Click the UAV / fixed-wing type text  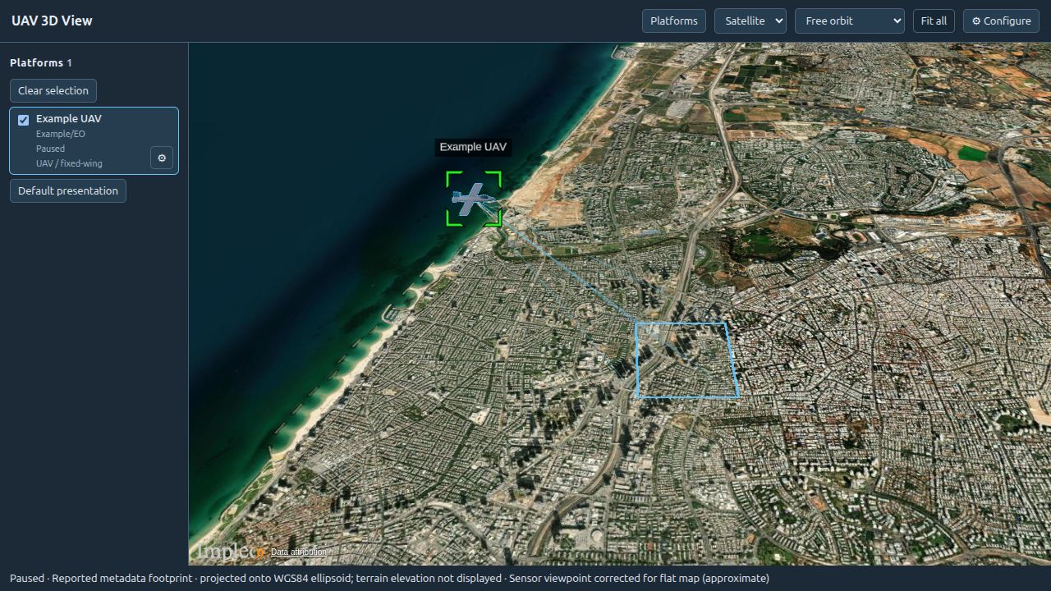coord(69,163)
